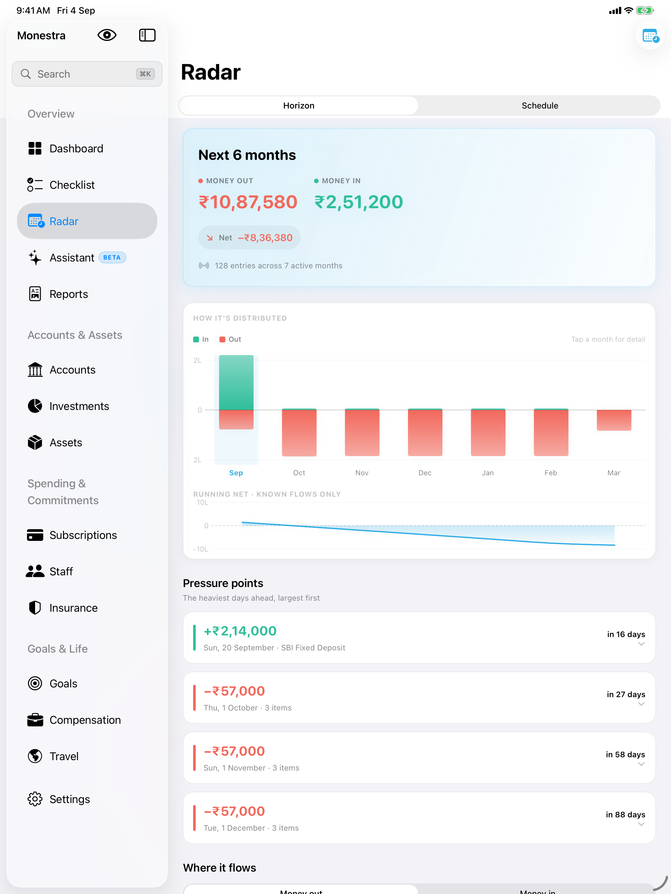Click the Wi-Fi icon in the status bar
671x894 pixels.
pyautogui.click(x=628, y=10)
